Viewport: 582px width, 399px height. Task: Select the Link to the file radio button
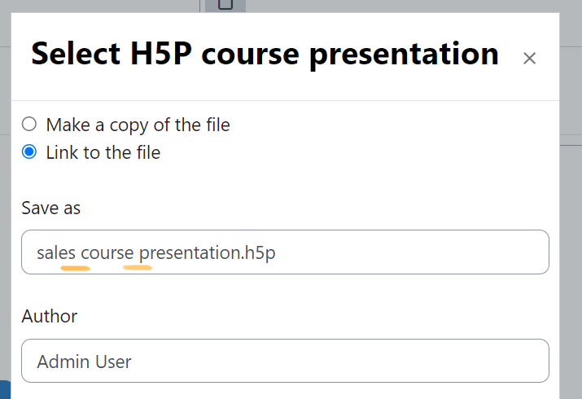[29, 151]
